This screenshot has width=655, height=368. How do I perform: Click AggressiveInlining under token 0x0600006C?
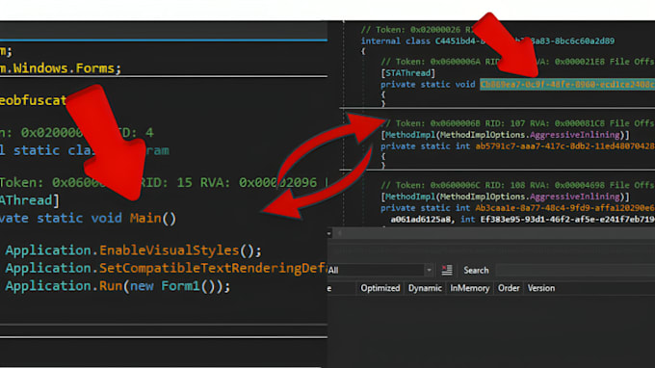[574, 197]
